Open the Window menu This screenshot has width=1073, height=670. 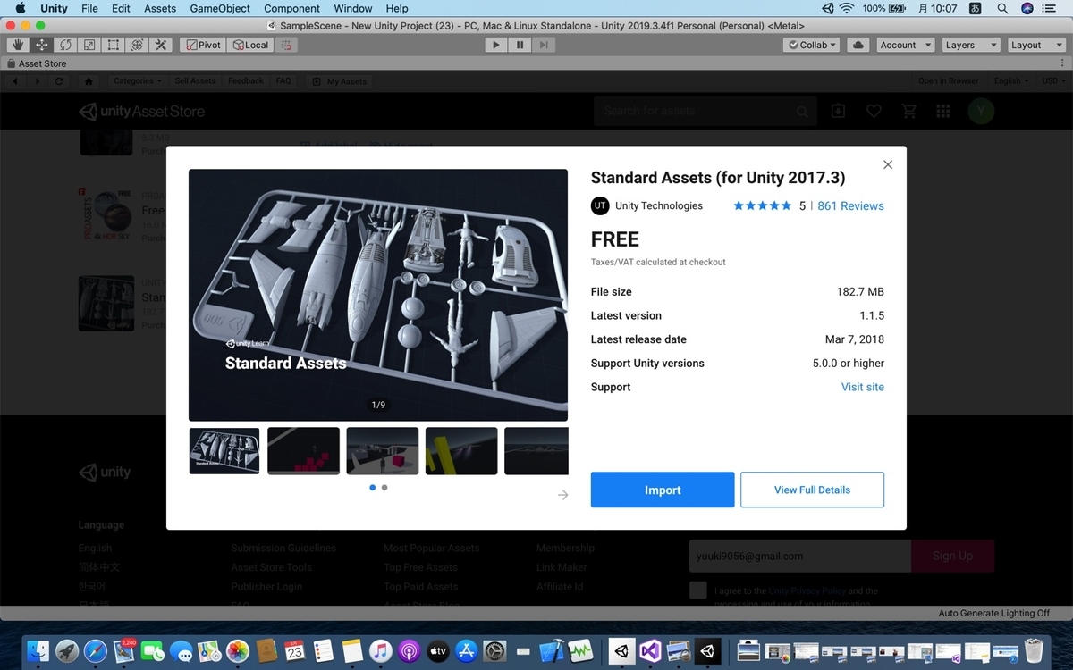pyautogui.click(x=353, y=8)
